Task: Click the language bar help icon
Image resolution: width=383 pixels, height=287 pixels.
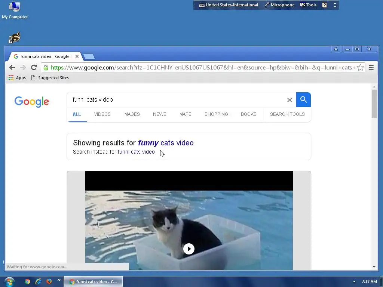Action: 324,5
